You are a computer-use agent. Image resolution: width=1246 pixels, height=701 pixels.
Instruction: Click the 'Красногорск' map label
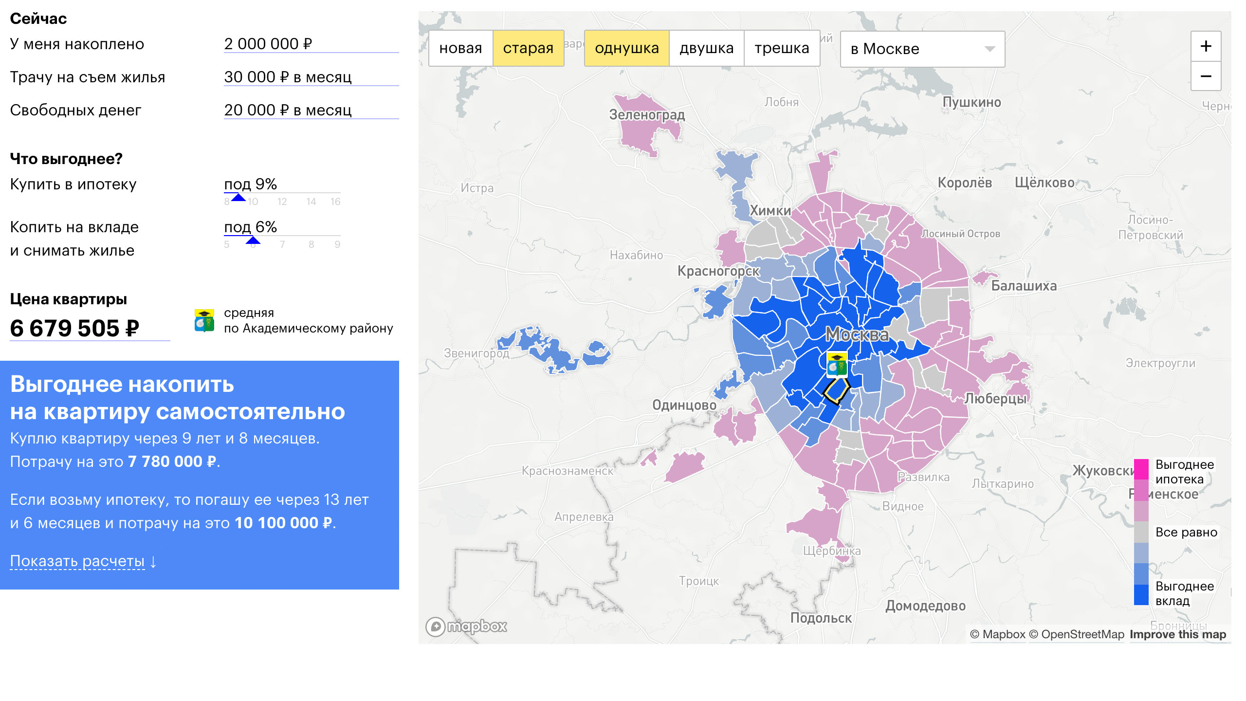coord(718,271)
